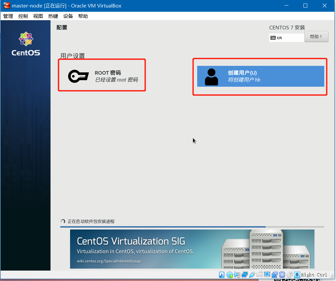Open the 设备 menu

68,16
